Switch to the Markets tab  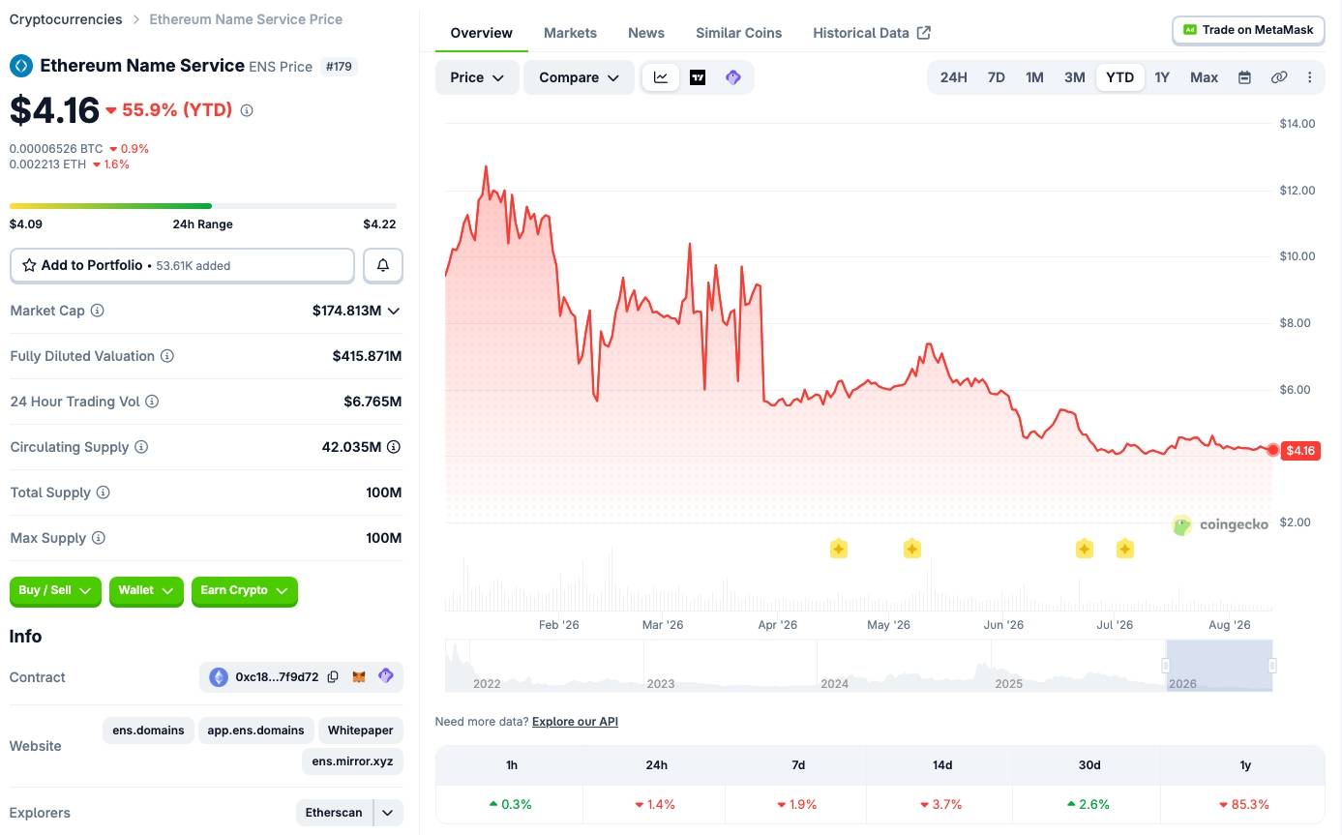click(x=570, y=33)
